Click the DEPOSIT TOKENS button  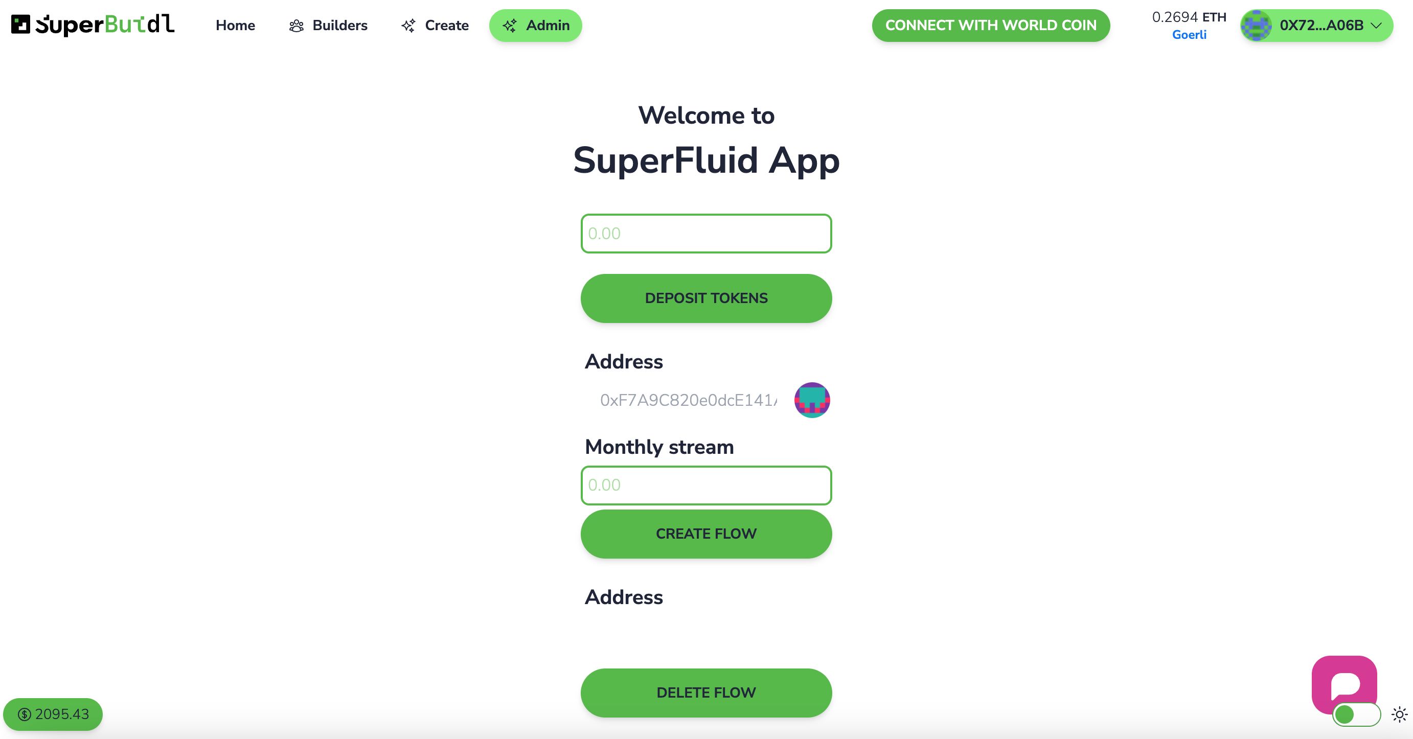pos(705,298)
